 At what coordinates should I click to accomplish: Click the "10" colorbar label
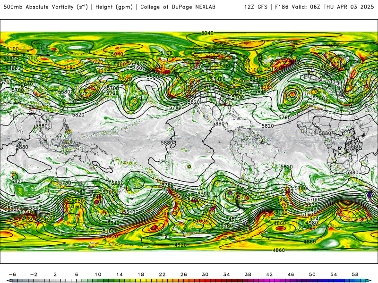[98, 275]
